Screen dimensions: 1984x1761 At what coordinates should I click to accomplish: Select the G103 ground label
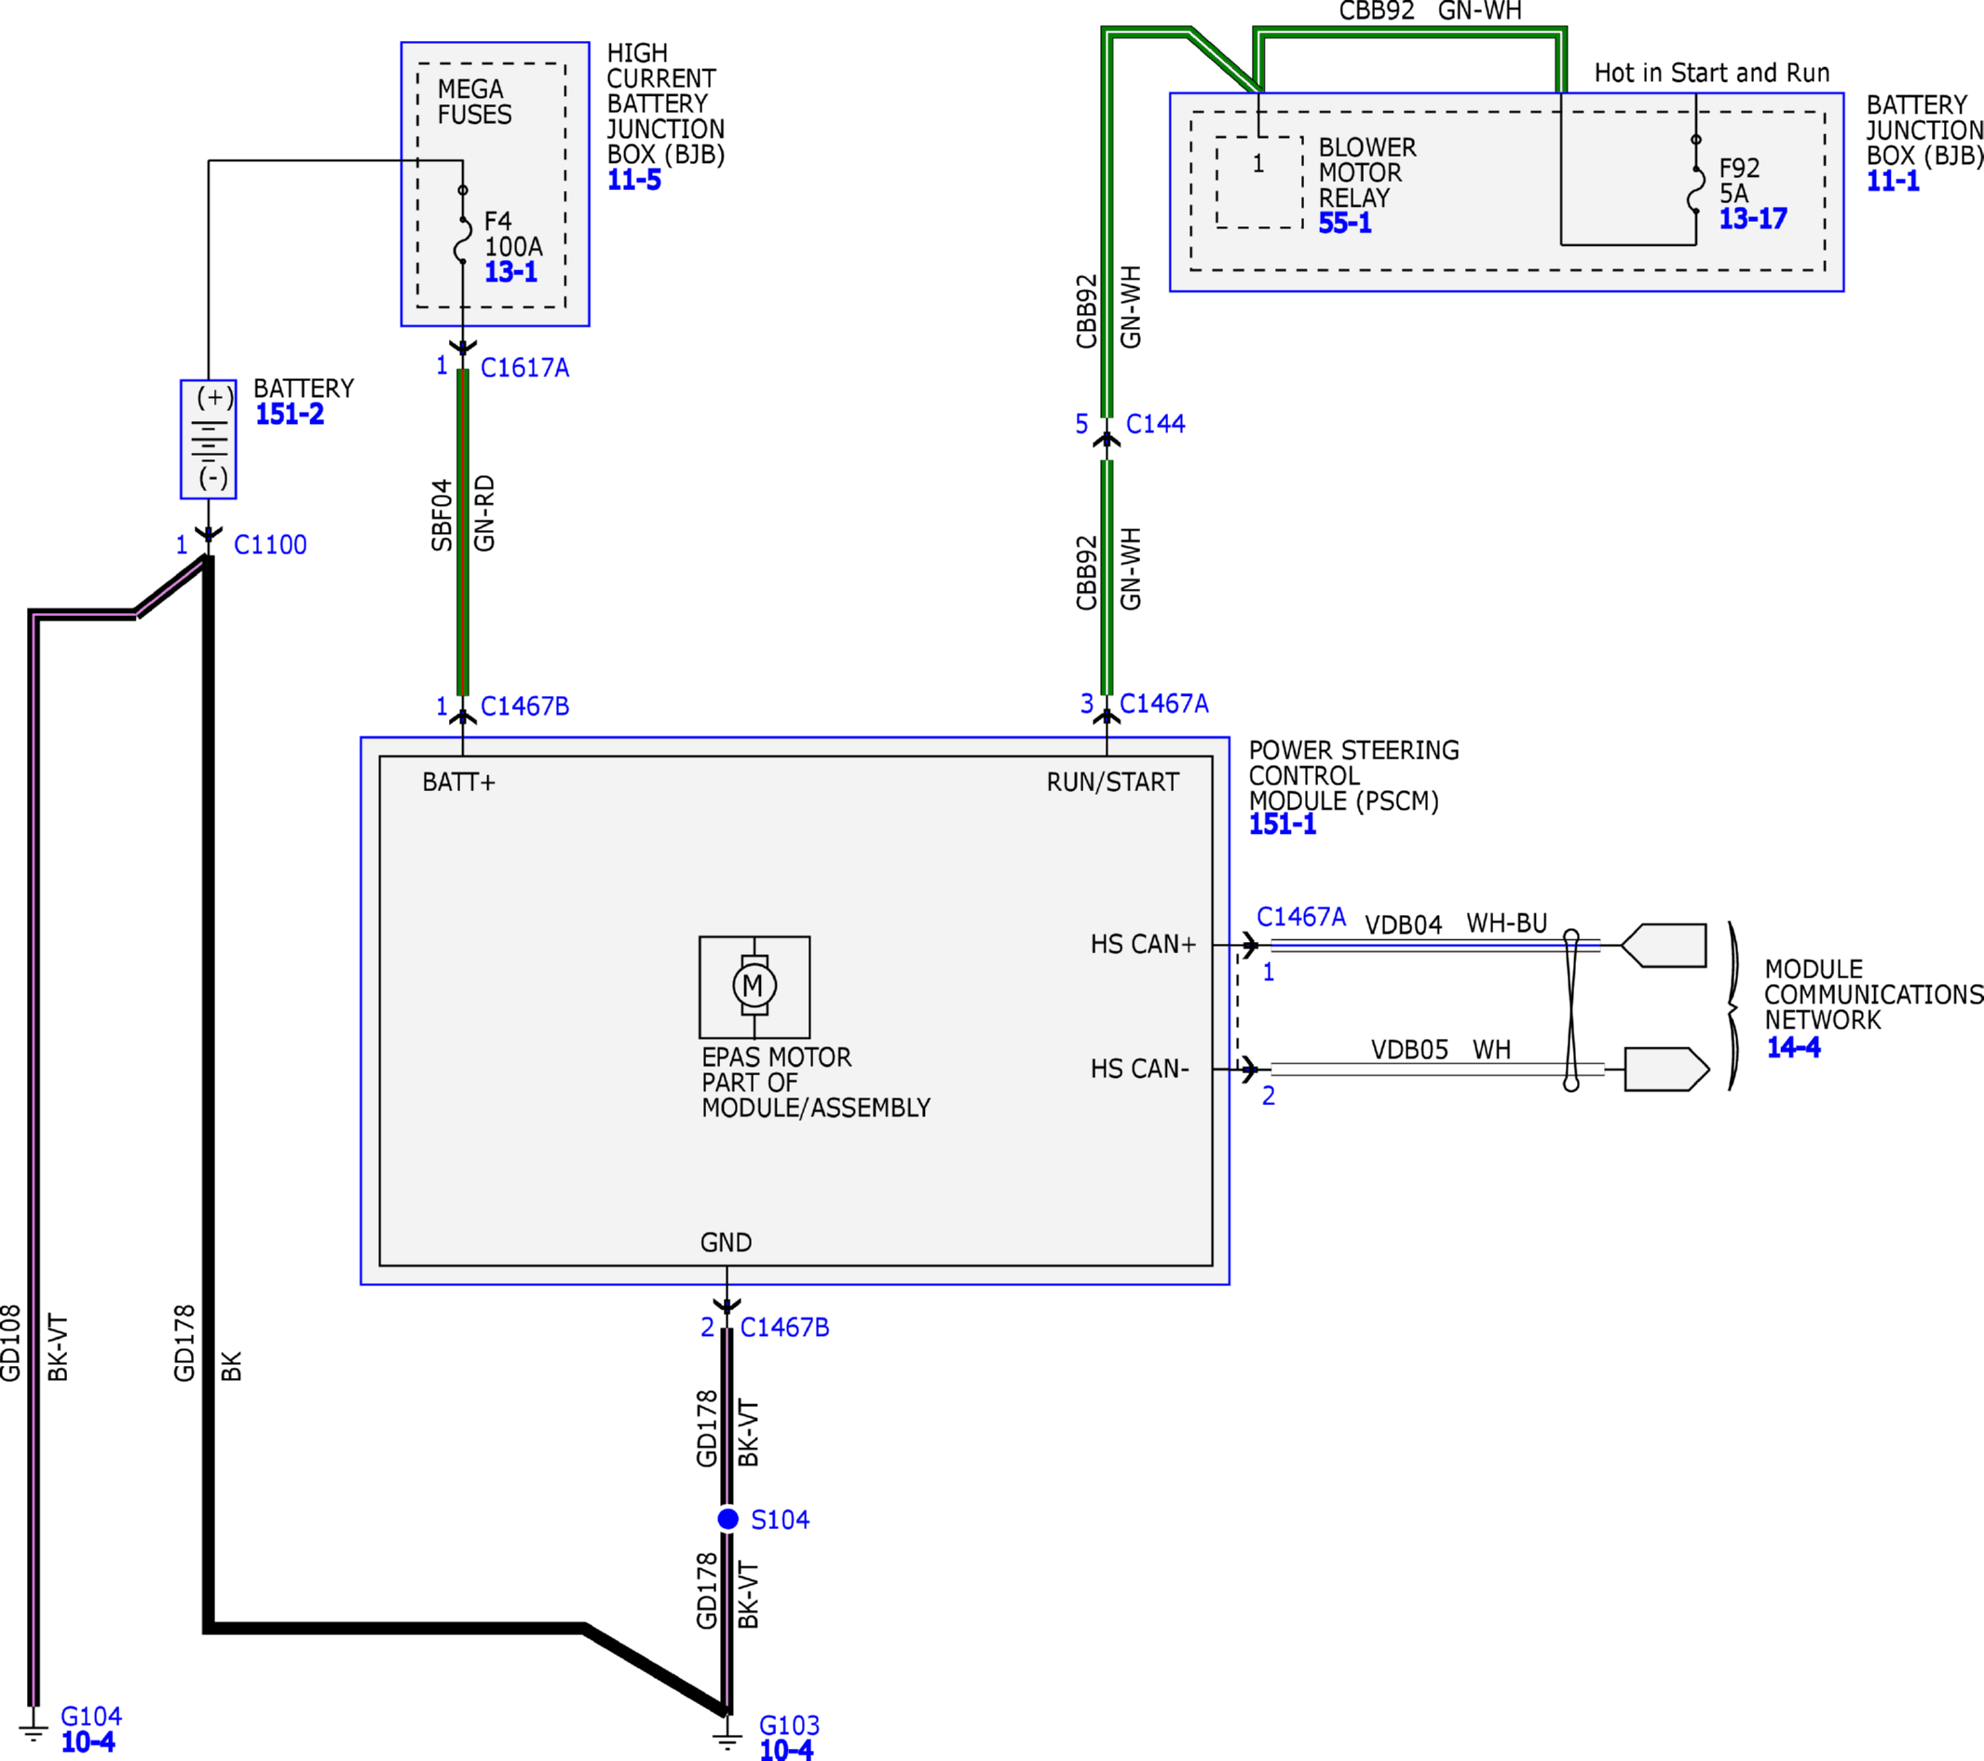point(789,1725)
